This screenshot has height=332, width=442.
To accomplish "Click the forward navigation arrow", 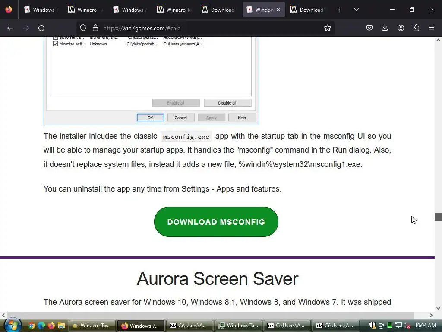I will coord(26,28).
